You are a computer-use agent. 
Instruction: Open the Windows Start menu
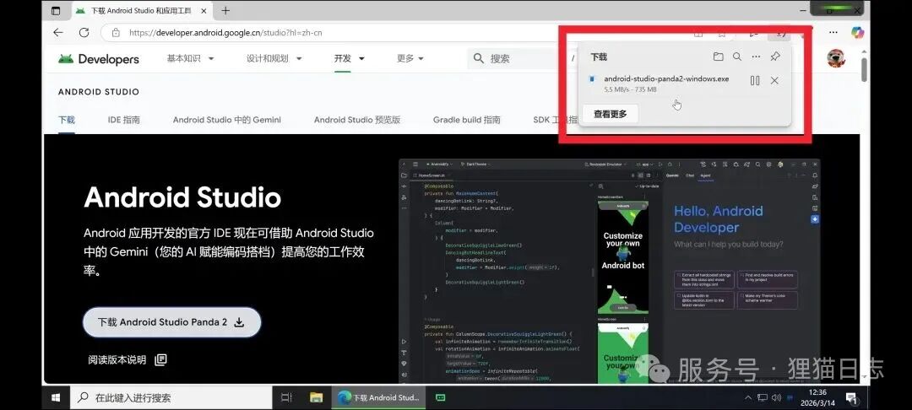56,398
